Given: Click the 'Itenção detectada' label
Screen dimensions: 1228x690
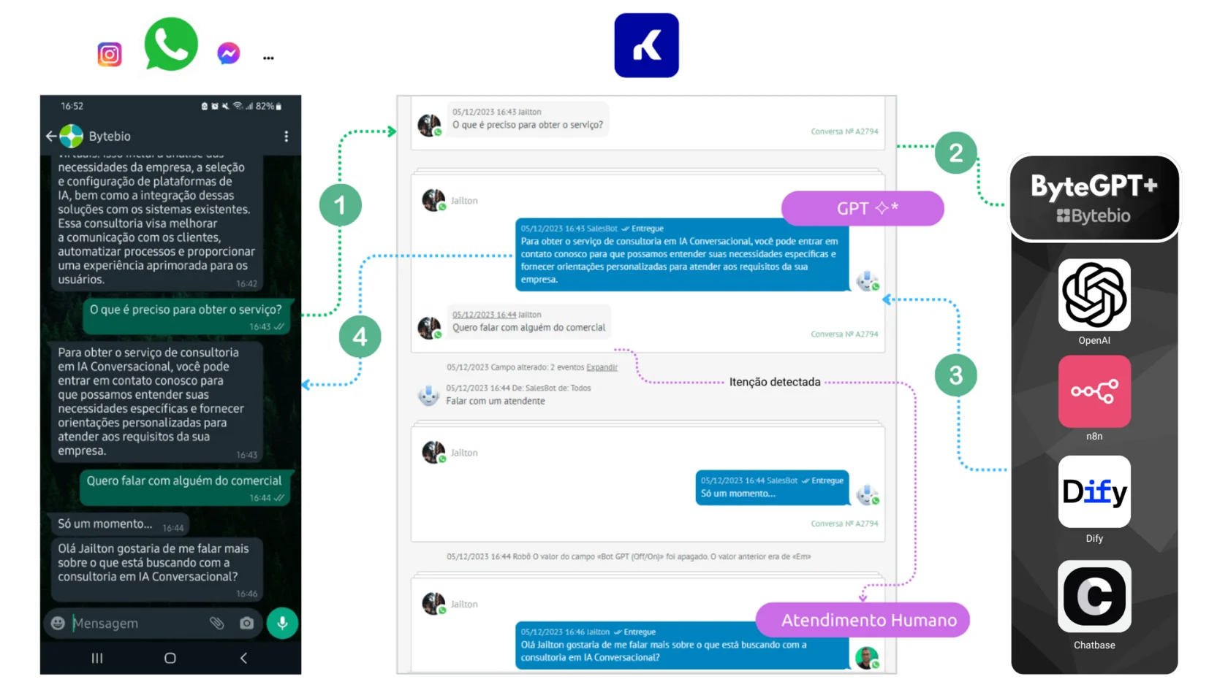Looking at the screenshot, I should click(775, 382).
